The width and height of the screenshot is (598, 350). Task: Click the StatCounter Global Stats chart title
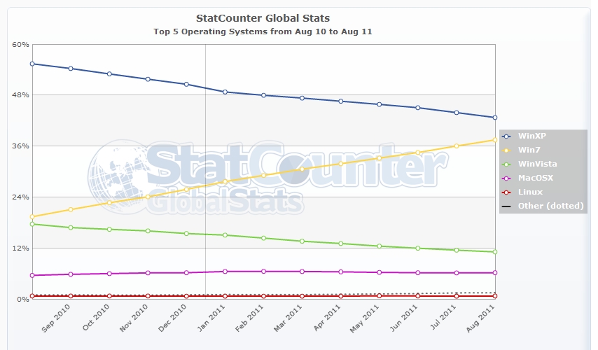coord(263,18)
